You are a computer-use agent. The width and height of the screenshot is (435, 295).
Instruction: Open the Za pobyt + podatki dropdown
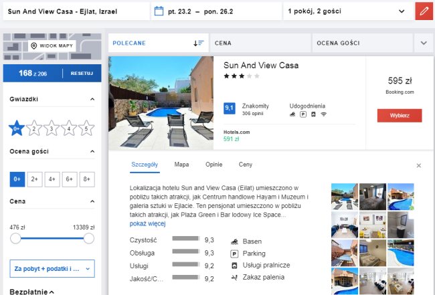52,269
